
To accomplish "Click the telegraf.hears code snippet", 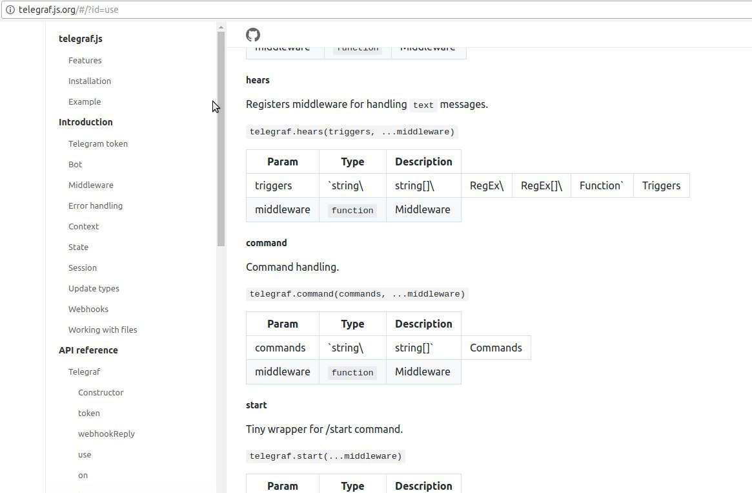I will tap(352, 132).
